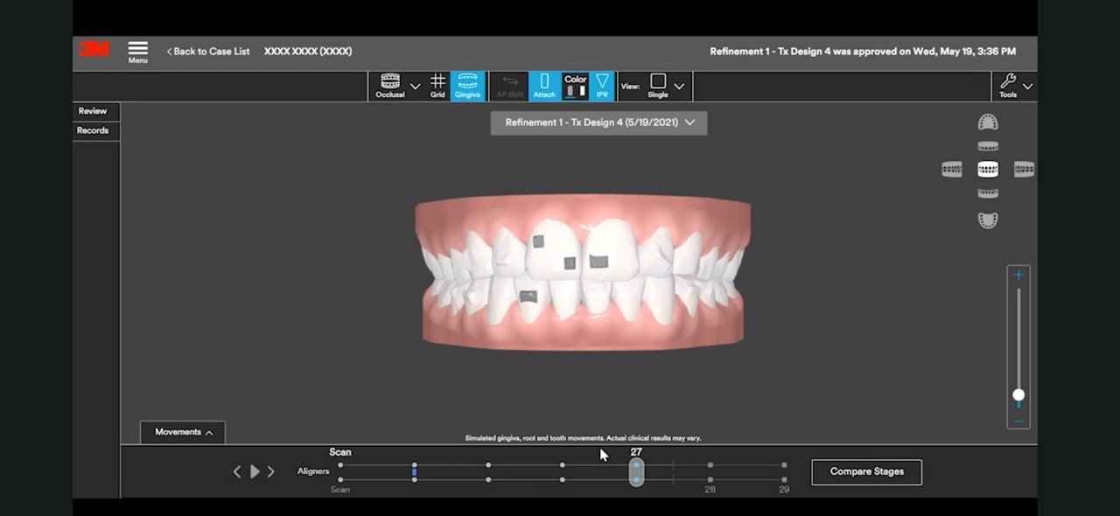Click the Compare Stages button
The height and width of the screenshot is (516, 1120).
[x=866, y=471]
